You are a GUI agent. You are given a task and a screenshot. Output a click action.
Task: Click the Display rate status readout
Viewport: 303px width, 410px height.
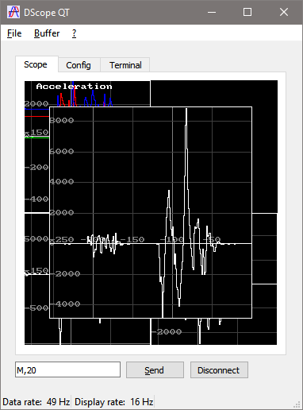pyautogui.click(x=114, y=402)
